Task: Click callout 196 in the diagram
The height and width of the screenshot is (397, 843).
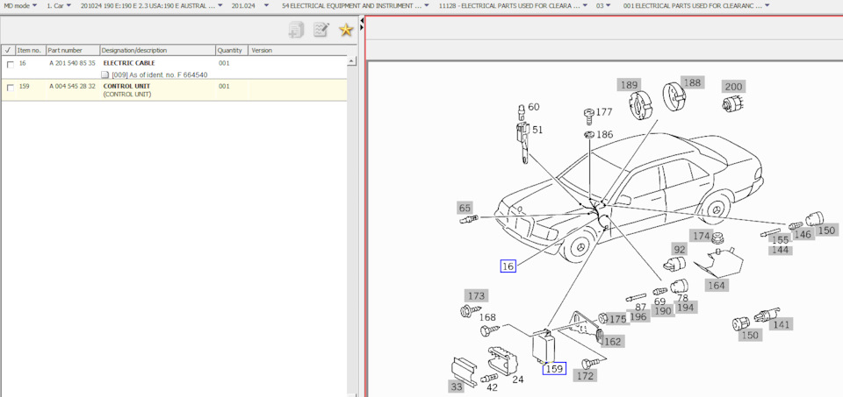Action: pyautogui.click(x=638, y=317)
